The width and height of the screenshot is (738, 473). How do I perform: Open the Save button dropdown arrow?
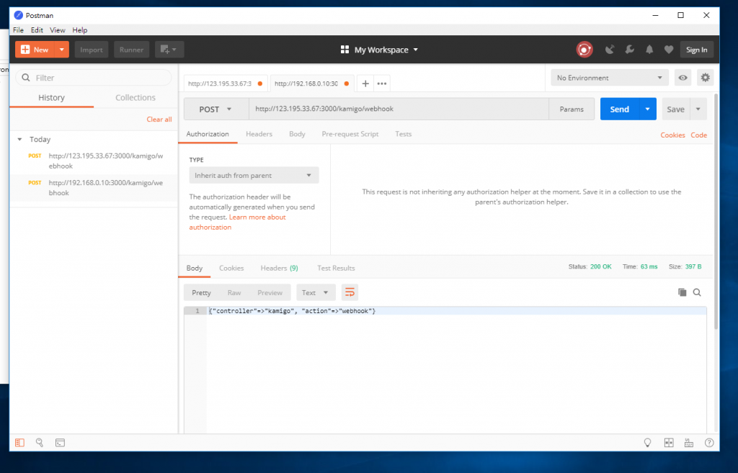tap(698, 109)
